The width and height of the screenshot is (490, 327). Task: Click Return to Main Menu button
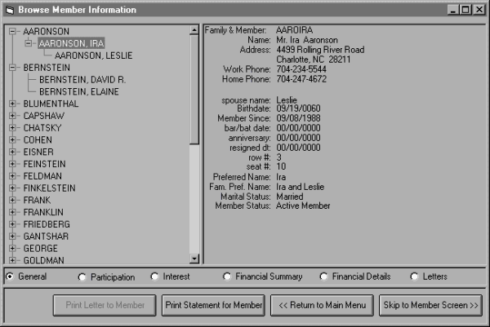click(x=323, y=306)
